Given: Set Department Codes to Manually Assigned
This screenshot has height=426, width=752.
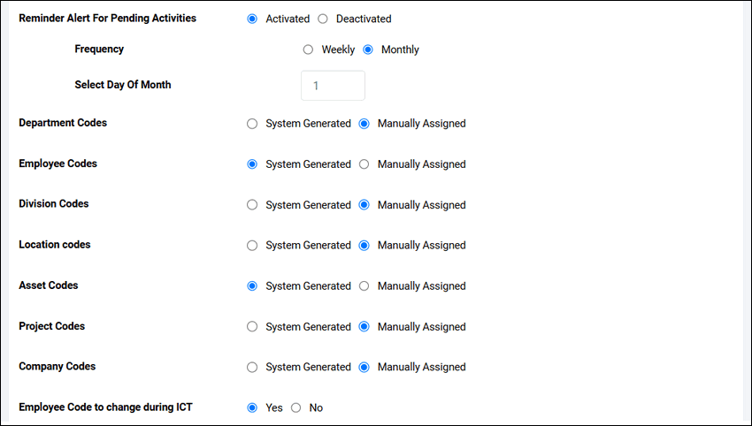Looking at the screenshot, I should coord(364,124).
